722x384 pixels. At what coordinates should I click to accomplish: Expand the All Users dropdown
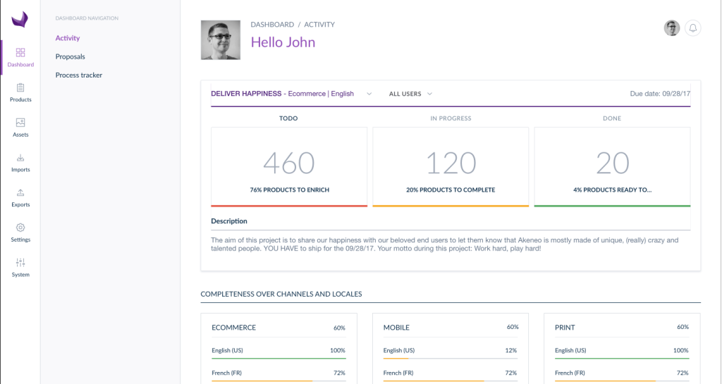[410, 94]
